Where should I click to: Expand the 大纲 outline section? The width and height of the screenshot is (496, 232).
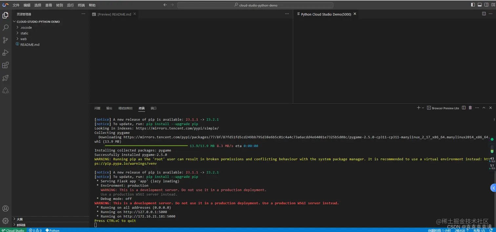pos(51,219)
